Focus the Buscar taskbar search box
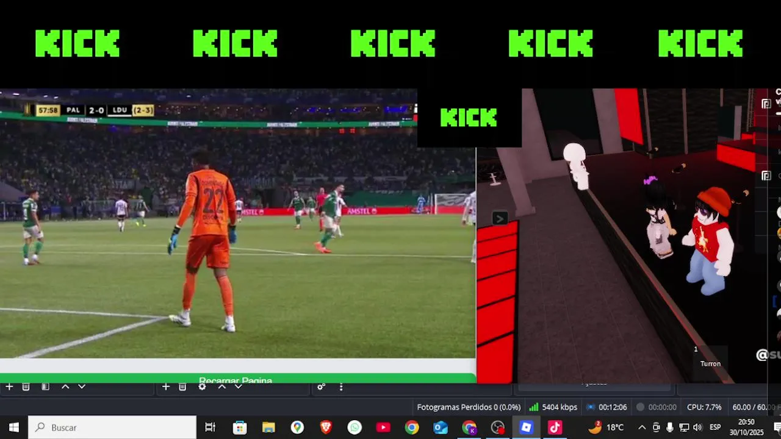Screen dimensions: 781x439 [x=112, y=427]
